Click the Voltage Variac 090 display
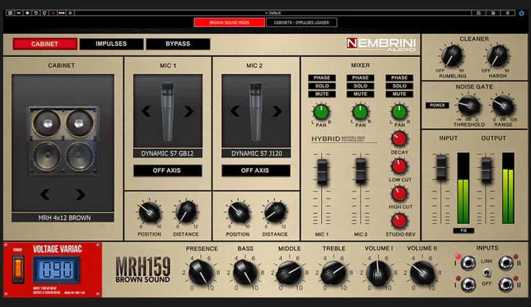Image resolution: width=531 pixels, height=307 pixels. click(57, 270)
